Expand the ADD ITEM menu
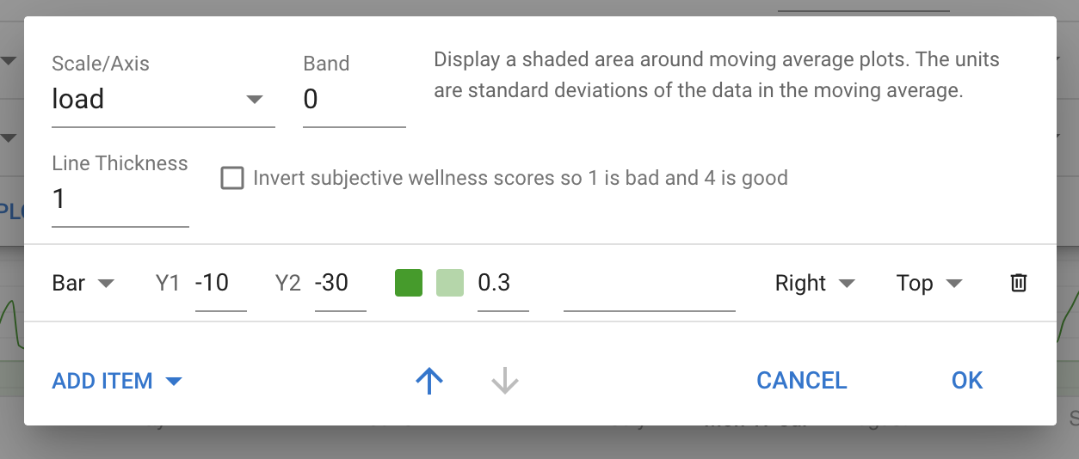Image resolution: width=1079 pixels, height=459 pixels. pyautogui.click(x=118, y=381)
